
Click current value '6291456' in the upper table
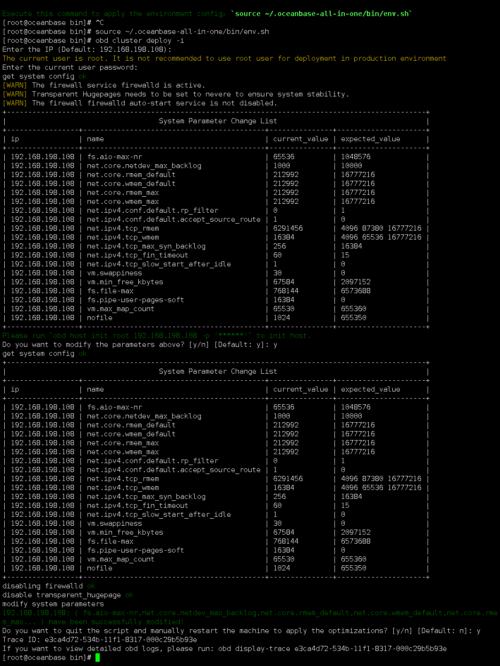tap(288, 228)
